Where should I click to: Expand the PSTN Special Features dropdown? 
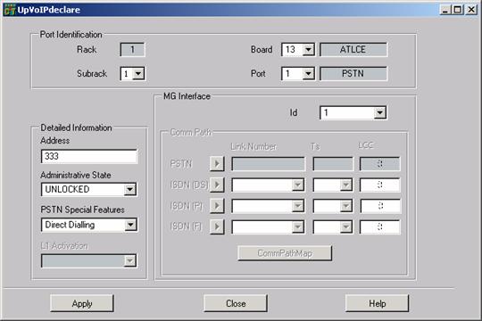point(130,225)
